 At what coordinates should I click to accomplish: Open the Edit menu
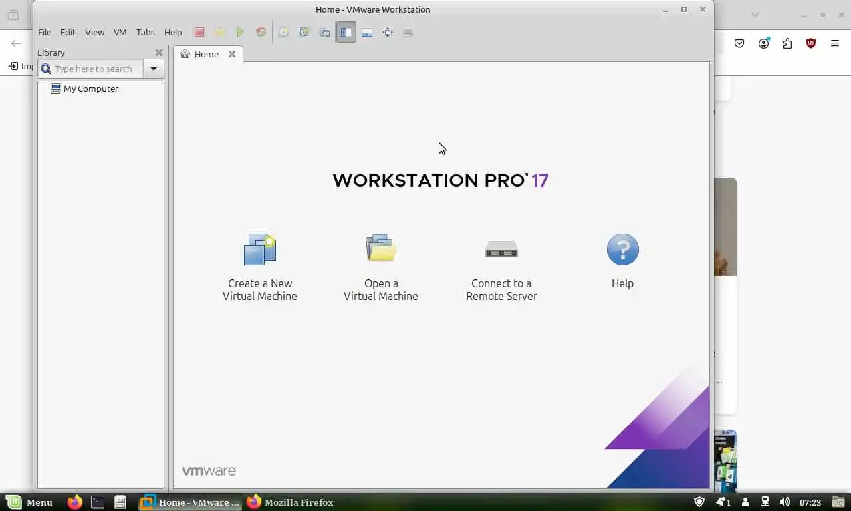click(x=68, y=32)
